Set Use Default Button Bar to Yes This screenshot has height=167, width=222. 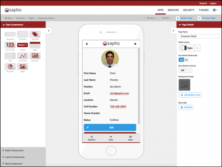coord(181,60)
